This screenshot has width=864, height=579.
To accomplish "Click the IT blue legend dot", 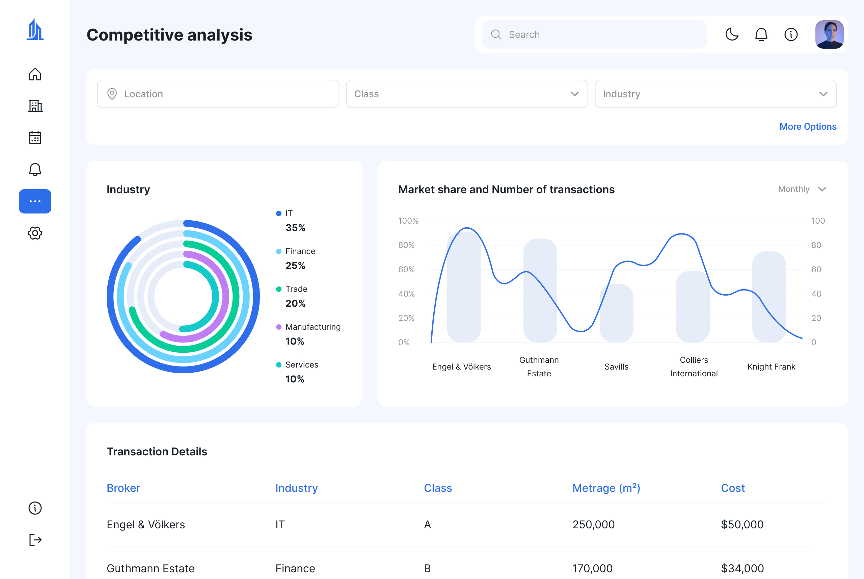I will (x=278, y=213).
